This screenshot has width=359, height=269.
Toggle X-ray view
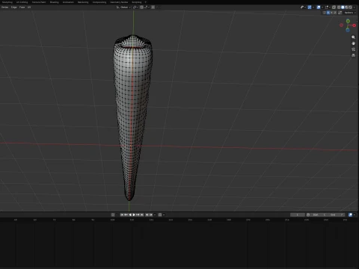coord(334,7)
